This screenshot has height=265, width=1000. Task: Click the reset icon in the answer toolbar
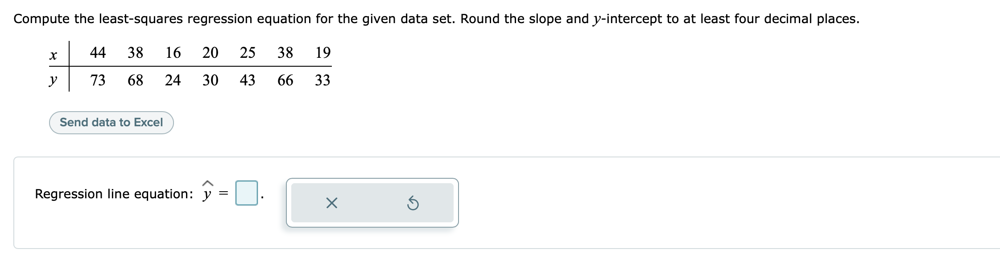(413, 203)
